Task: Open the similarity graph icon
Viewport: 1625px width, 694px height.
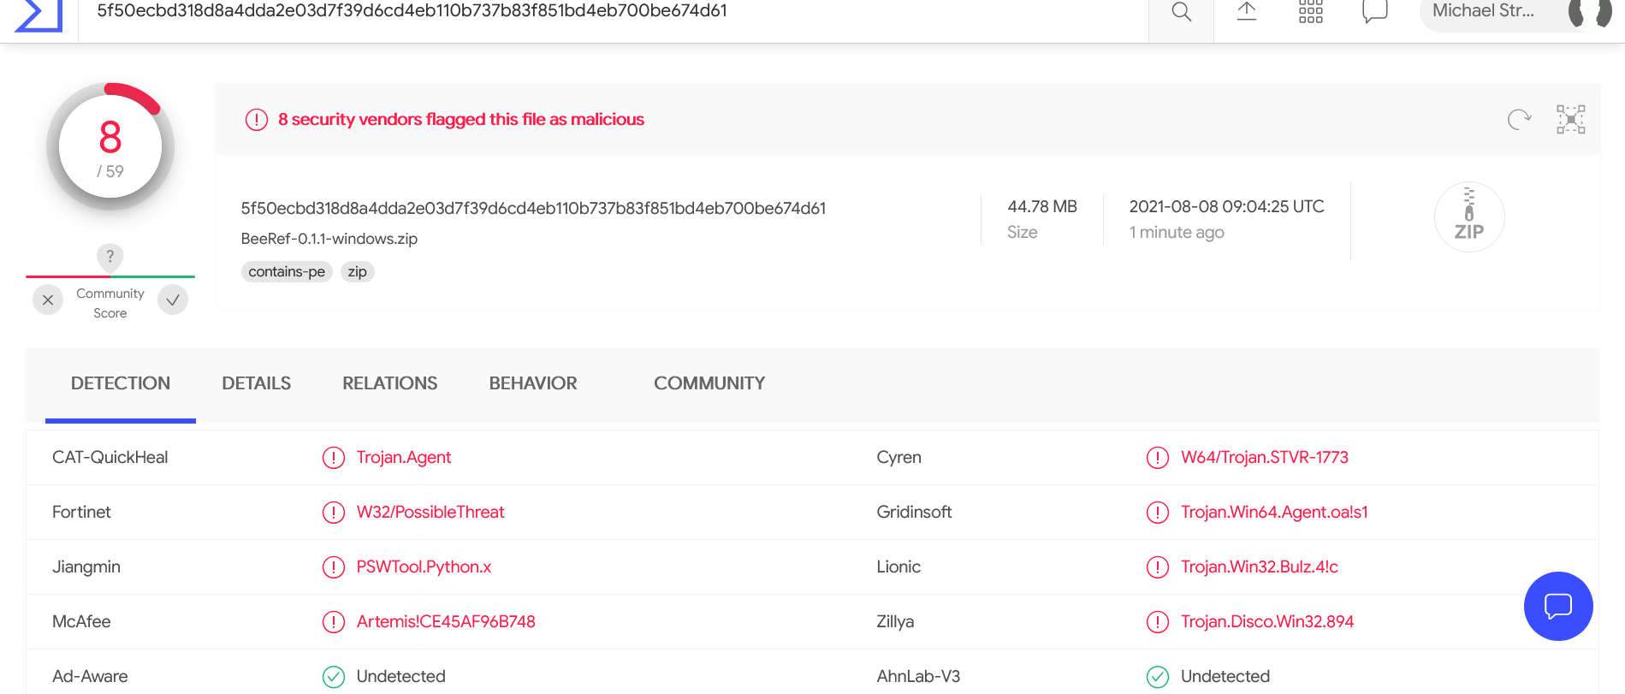Action: [1570, 120]
